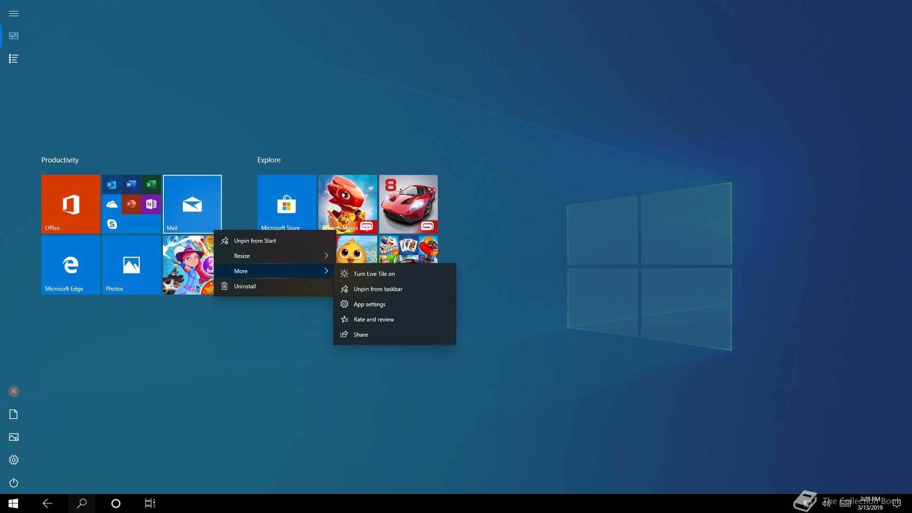Launch OneNote small tile
Screen dimensions: 912x513
coord(151,204)
